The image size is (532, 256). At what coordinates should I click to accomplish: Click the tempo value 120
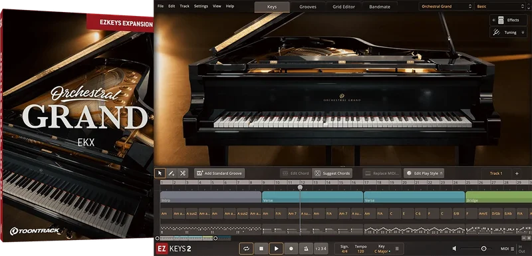pyautogui.click(x=360, y=251)
